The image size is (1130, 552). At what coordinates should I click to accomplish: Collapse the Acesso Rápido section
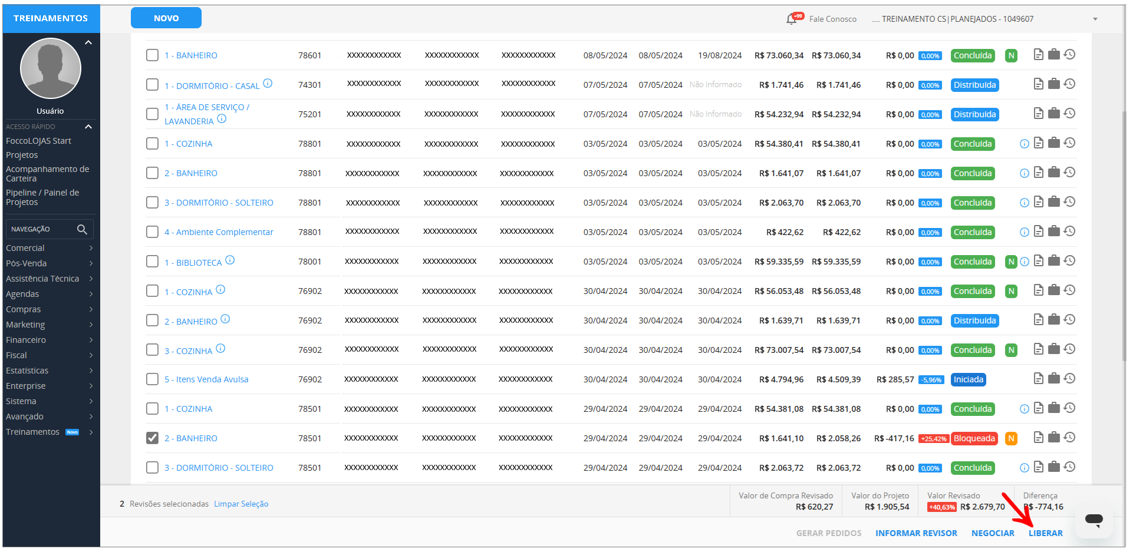tap(88, 127)
